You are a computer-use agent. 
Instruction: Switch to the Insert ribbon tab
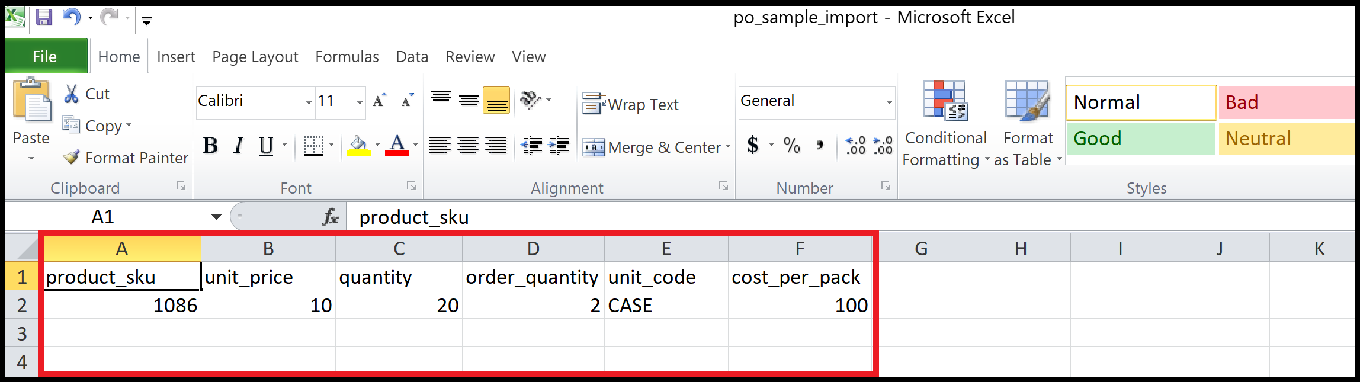176,57
